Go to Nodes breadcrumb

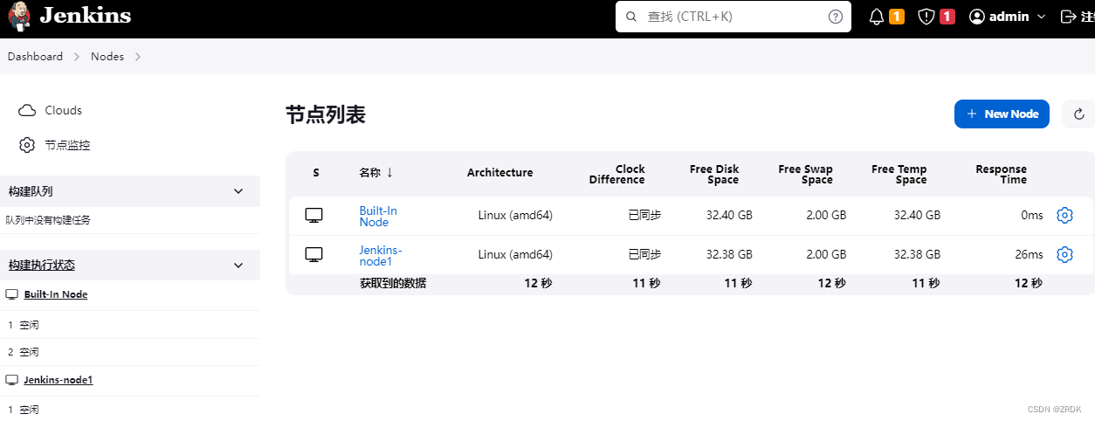(107, 57)
